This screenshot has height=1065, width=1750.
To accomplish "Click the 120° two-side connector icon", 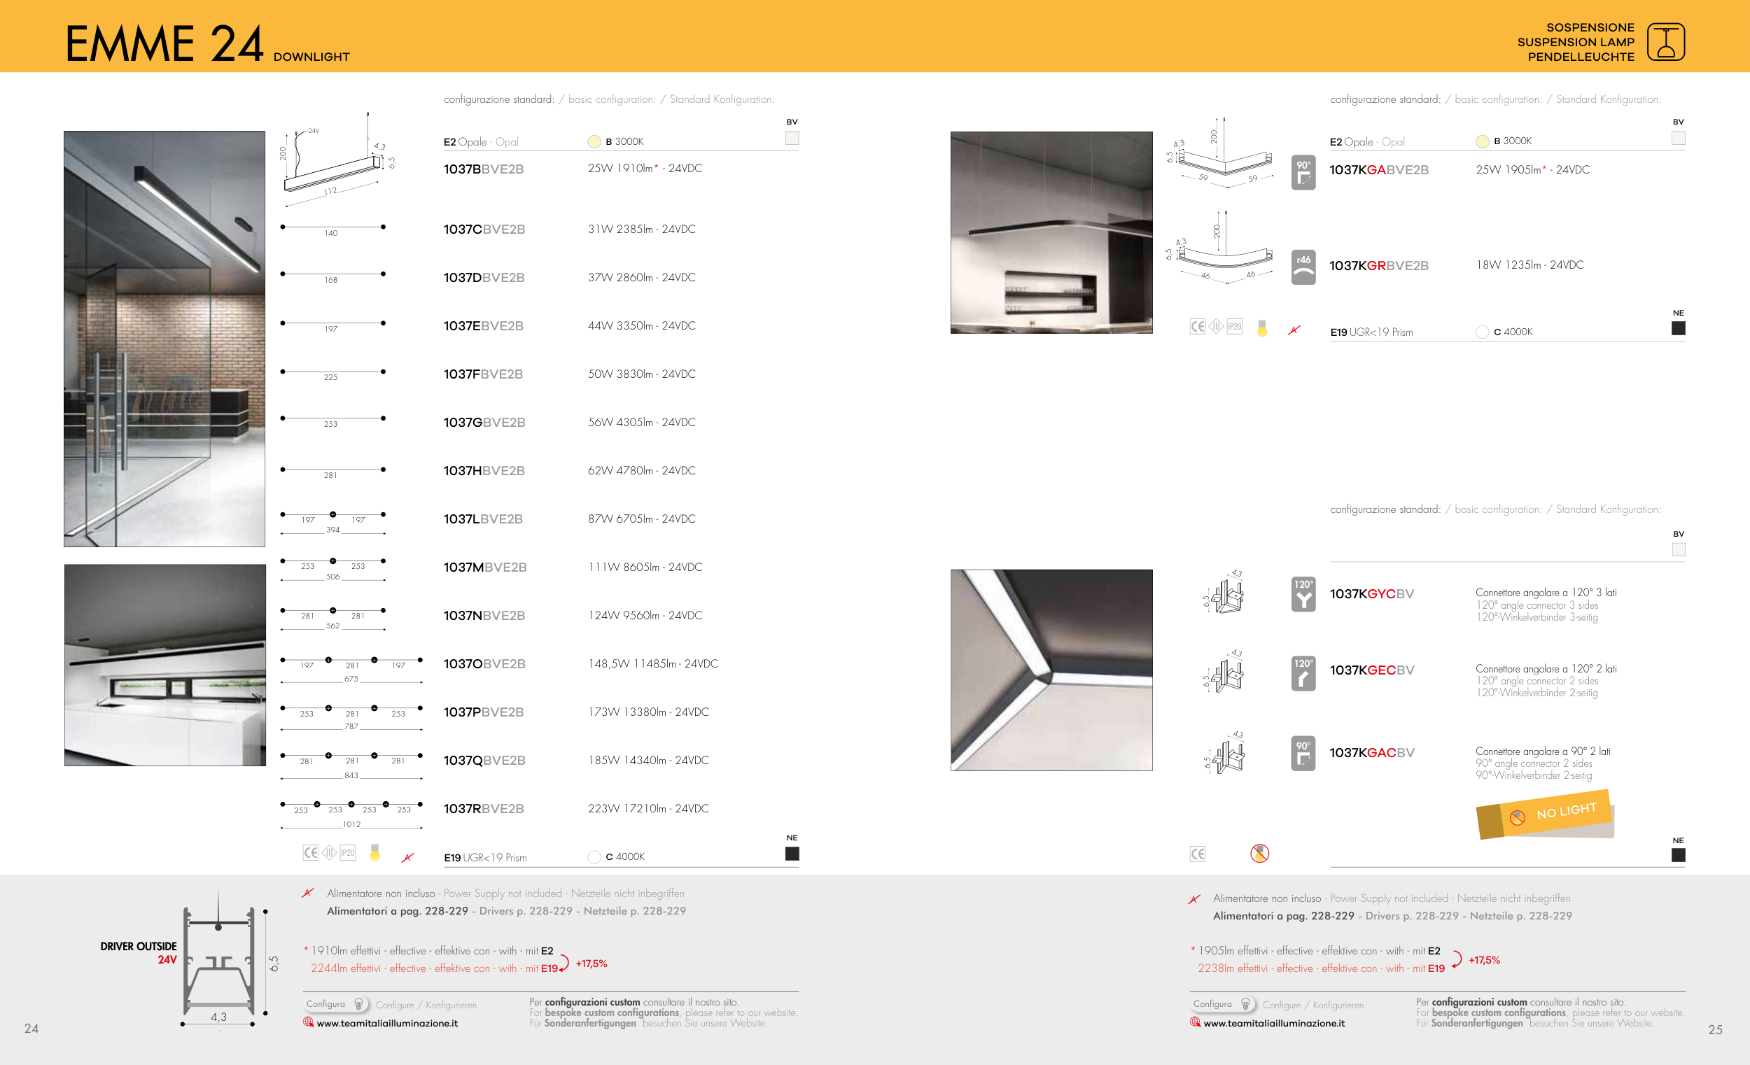I will (x=1303, y=673).
